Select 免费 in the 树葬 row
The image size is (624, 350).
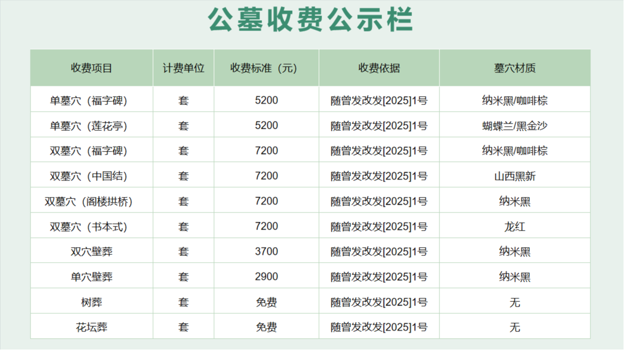point(267,301)
